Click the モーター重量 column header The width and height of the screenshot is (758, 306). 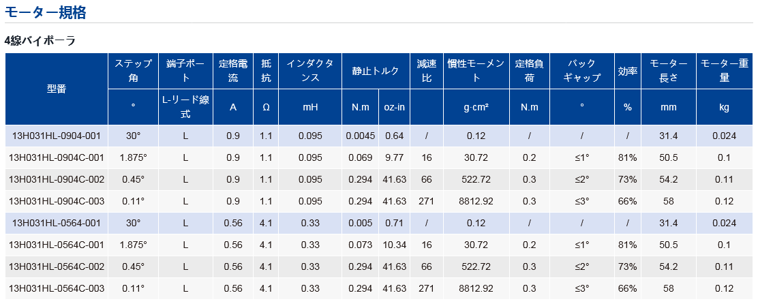[x=724, y=71]
